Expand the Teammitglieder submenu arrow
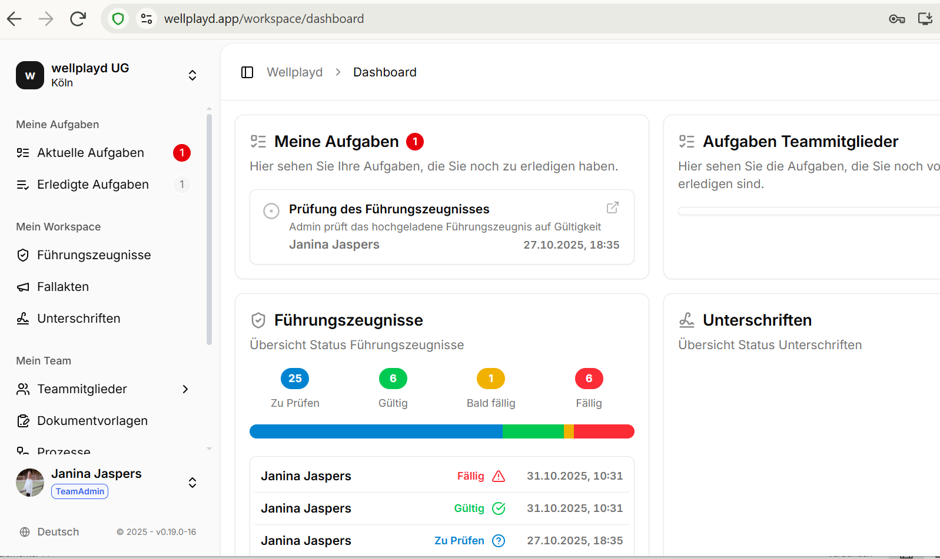The height and width of the screenshot is (559, 940). coord(185,389)
